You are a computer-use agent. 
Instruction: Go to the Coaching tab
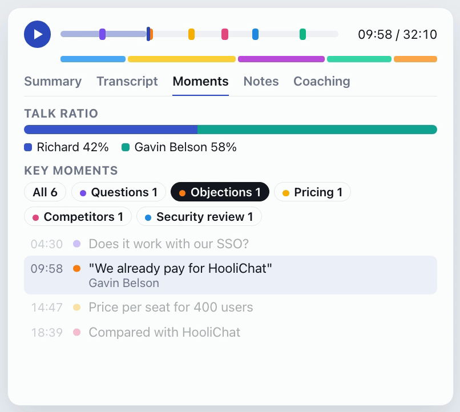[x=322, y=82]
